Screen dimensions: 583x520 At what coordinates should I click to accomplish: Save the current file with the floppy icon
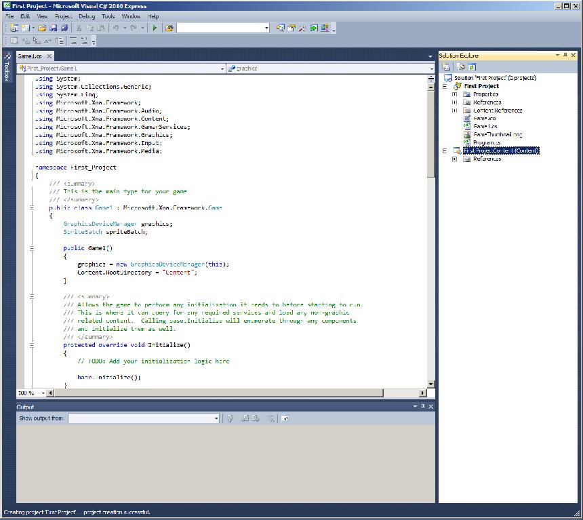pyautogui.click(x=53, y=28)
